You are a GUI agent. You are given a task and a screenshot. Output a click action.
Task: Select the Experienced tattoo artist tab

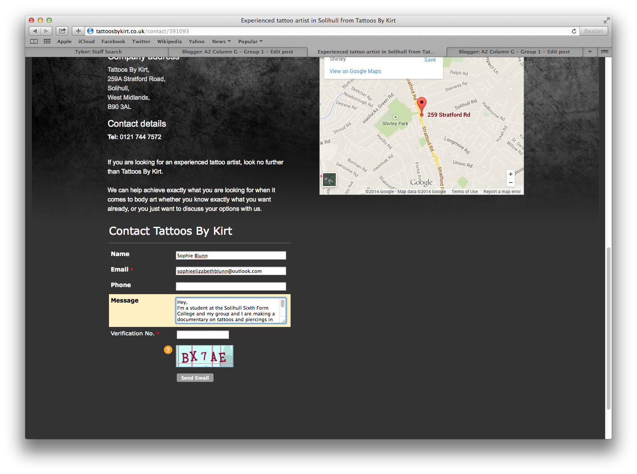[377, 52]
